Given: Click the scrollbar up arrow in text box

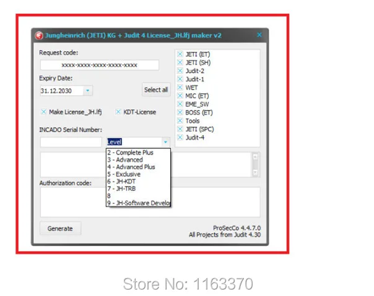Looking at the screenshot, I should (255, 156).
